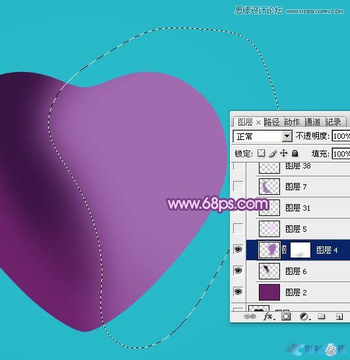The width and height of the screenshot is (350, 360).
Task: Select the layer named 图层 2
Action: pyautogui.click(x=296, y=292)
